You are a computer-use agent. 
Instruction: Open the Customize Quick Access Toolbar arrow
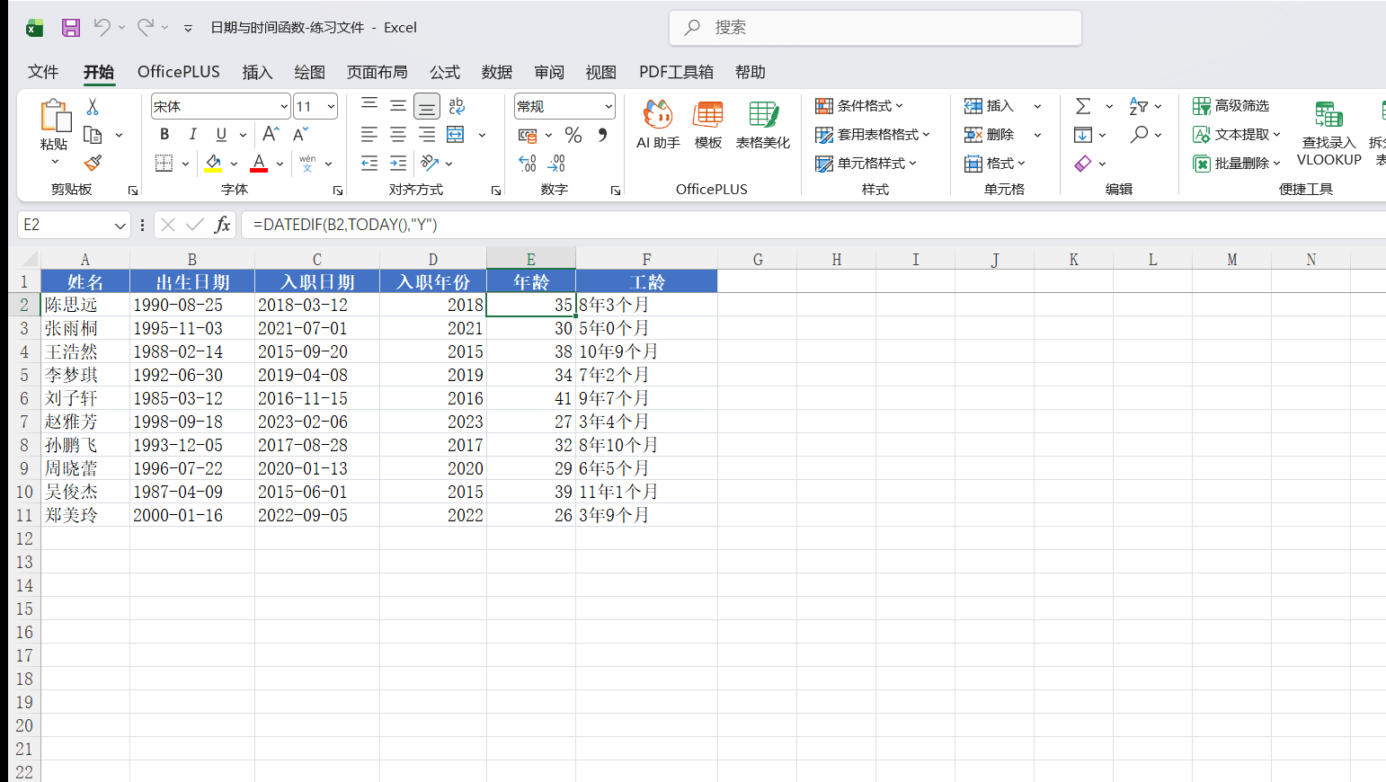[x=188, y=28]
